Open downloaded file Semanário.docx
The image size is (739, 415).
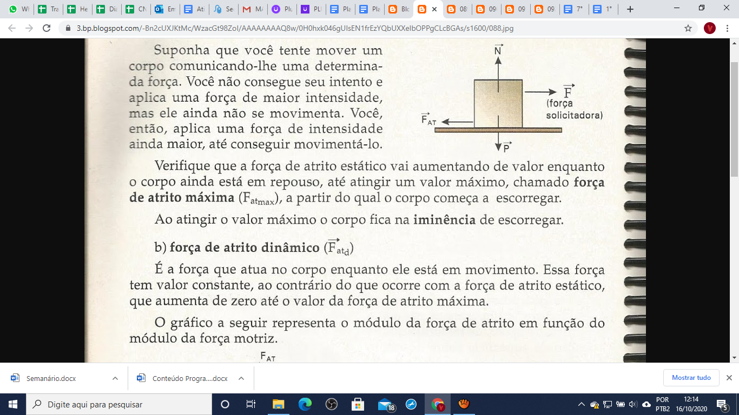pos(51,378)
